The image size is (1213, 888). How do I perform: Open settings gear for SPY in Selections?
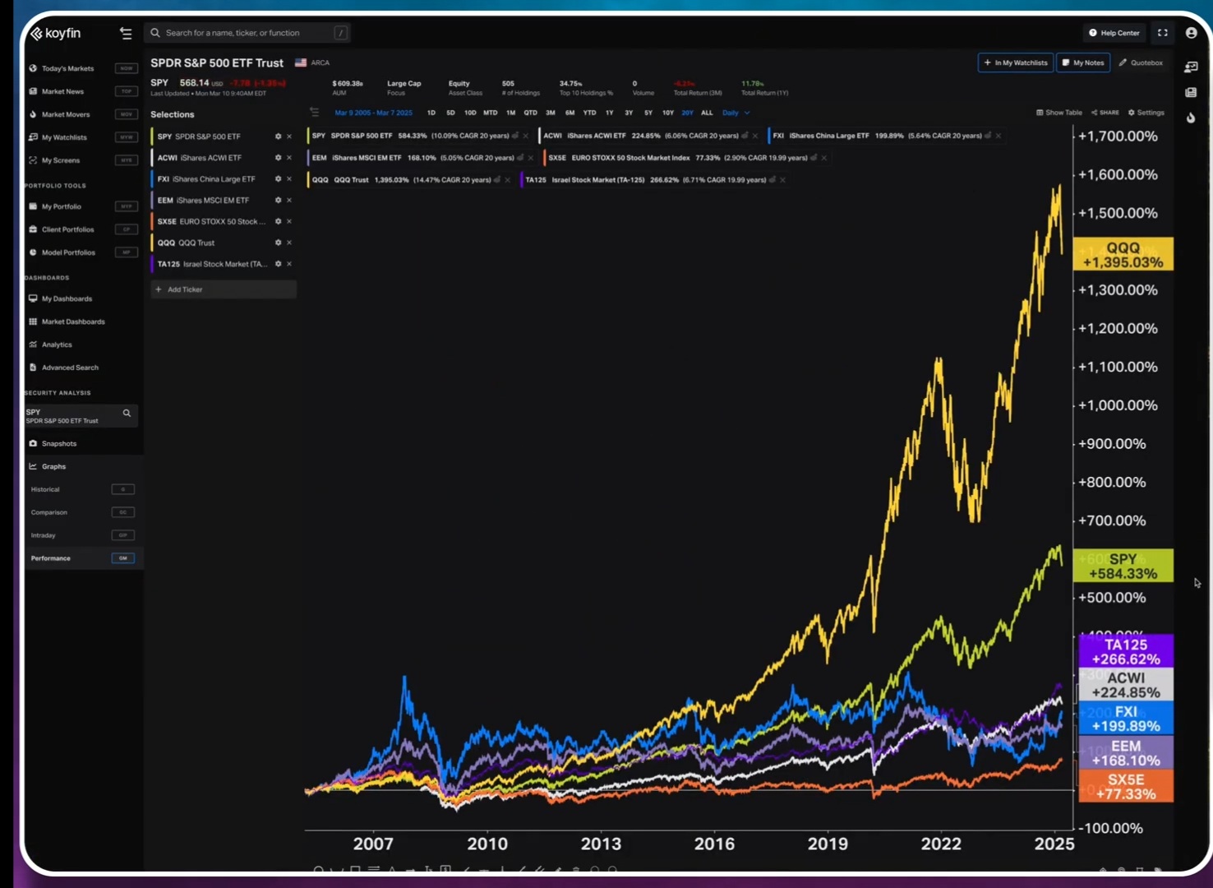click(x=278, y=136)
